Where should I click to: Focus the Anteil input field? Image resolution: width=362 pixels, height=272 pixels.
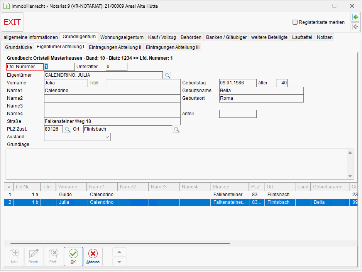[x=238, y=114]
